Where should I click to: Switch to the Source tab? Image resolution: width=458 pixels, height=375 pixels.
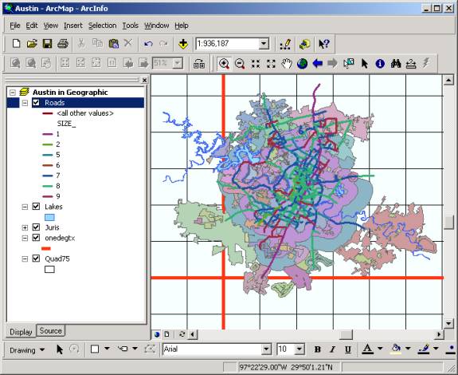click(x=50, y=331)
